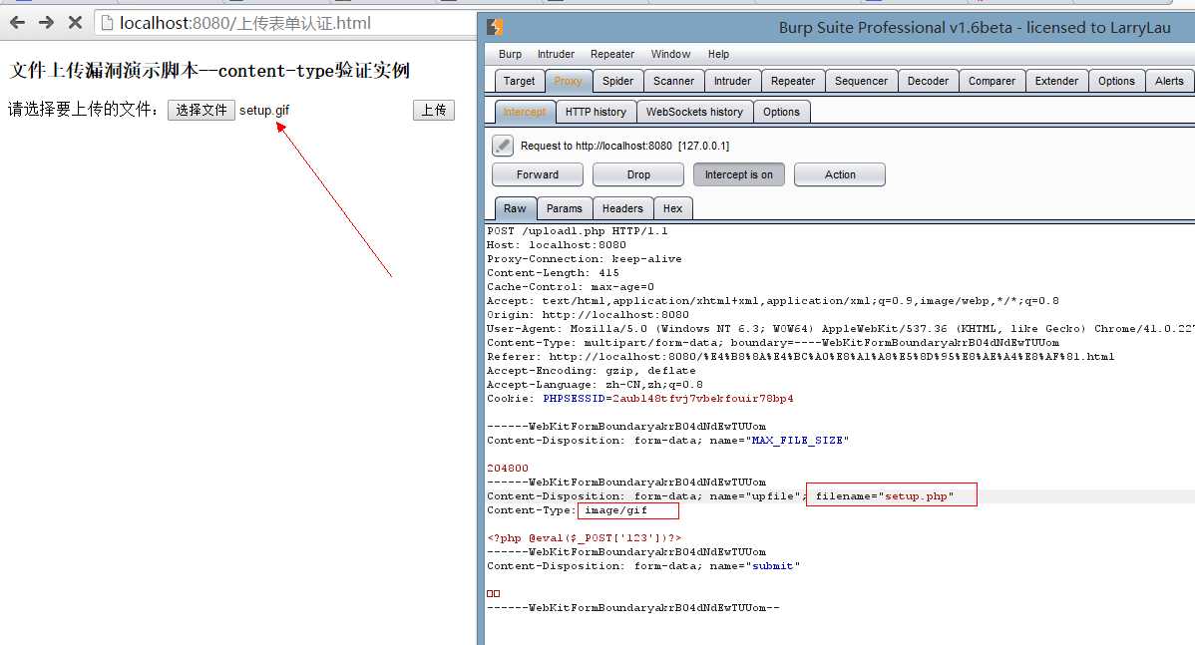Toggle the Intercept is on button

[x=738, y=174]
